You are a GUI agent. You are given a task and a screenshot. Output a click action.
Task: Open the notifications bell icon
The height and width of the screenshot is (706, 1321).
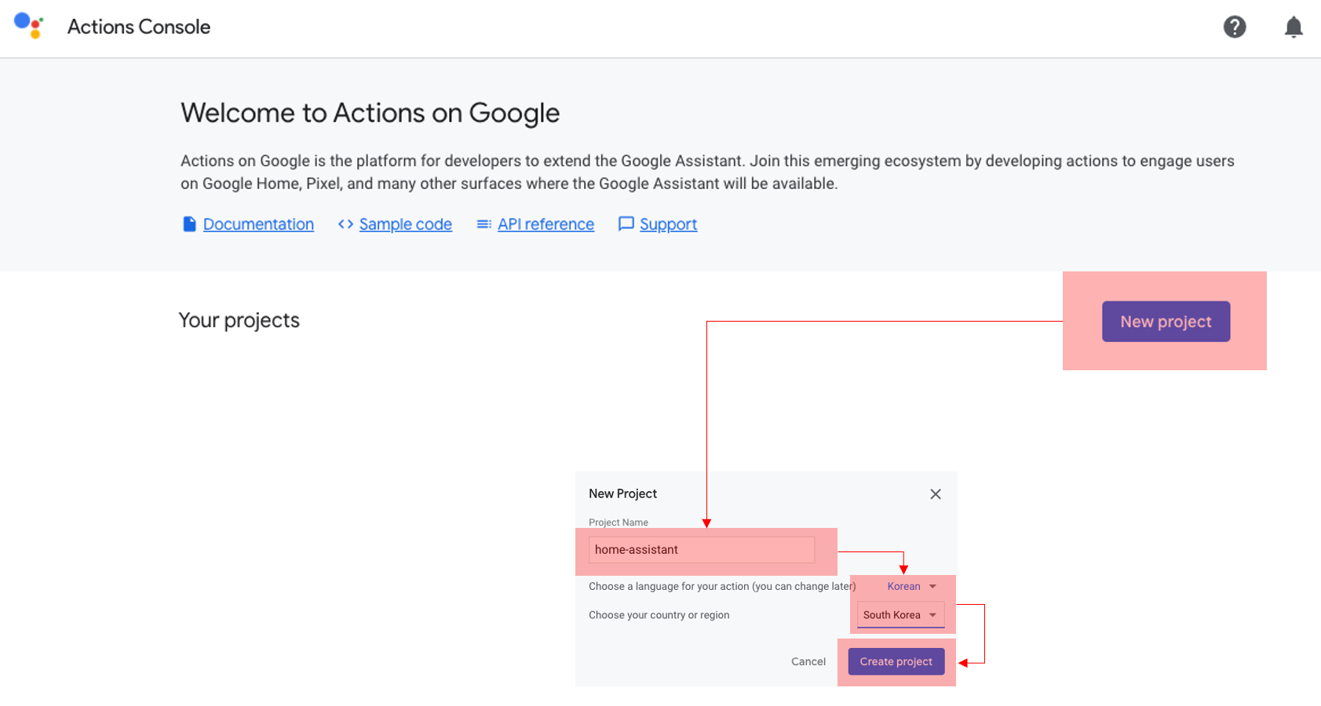pos(1294,27)
